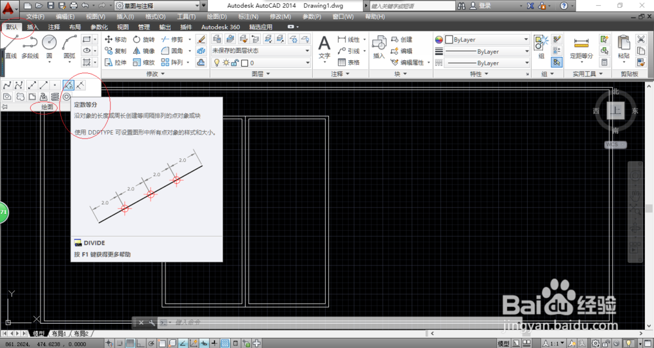This screenshot has height=348, width=654.
Task: Click the Help question mark button
Action: [564, 6]
